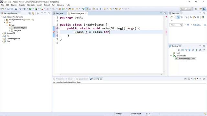Switch to the Test.java editor tab
This screenshot has width=207, height=116.
59,14
